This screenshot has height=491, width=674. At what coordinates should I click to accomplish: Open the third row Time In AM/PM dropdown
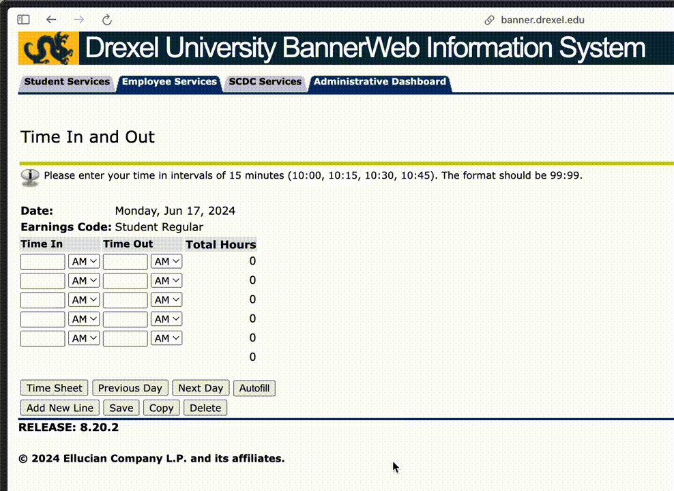tap(84, 300)
